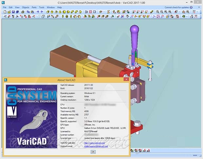Click the red percent-shaped icon in second toolbar
This screenshot has width=203, height=159.
point(53,16)
